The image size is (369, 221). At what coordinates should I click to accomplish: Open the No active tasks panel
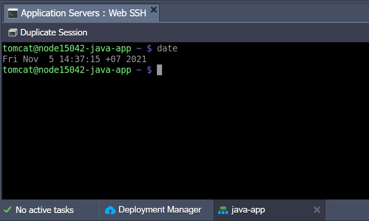50,210
